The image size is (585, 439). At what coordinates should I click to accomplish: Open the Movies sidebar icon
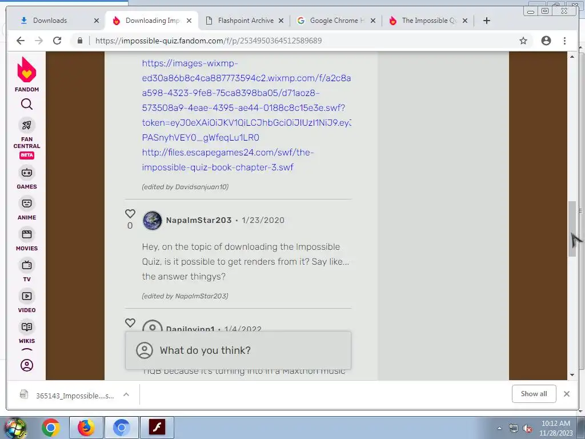pos(26,234)
